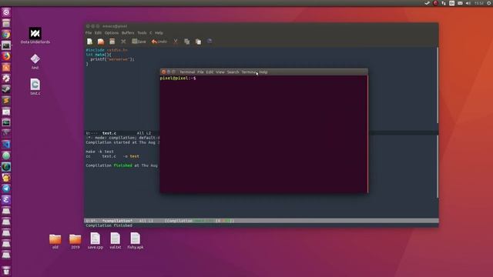Viewport: 493px width, 277px height.
Task: Select the val.txt file on desktop
Action: pyautogui.click(x=115, y=241)
